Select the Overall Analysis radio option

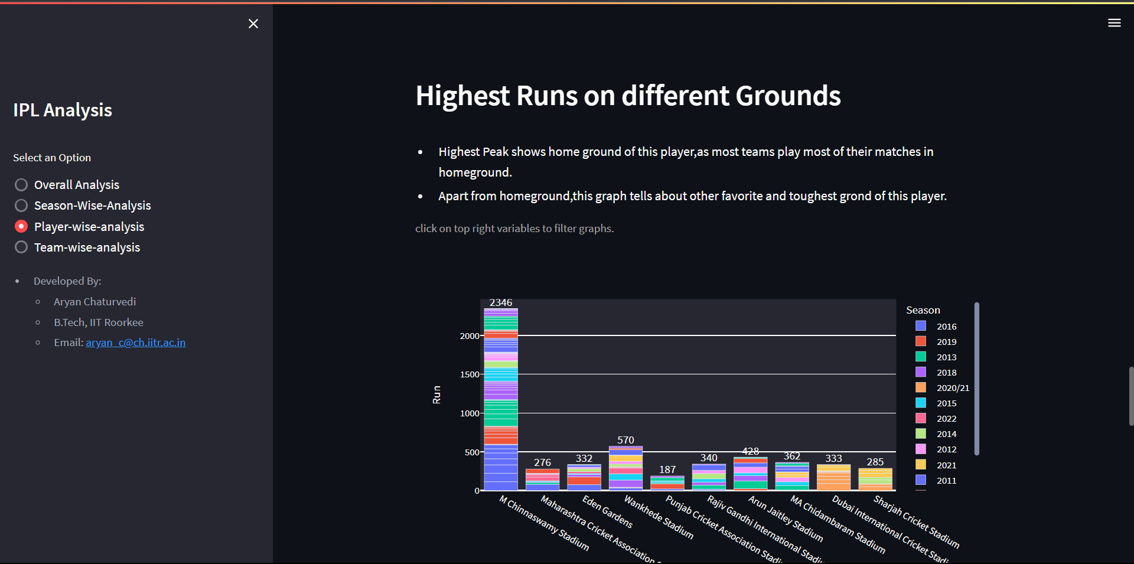[x=21, y=184]
